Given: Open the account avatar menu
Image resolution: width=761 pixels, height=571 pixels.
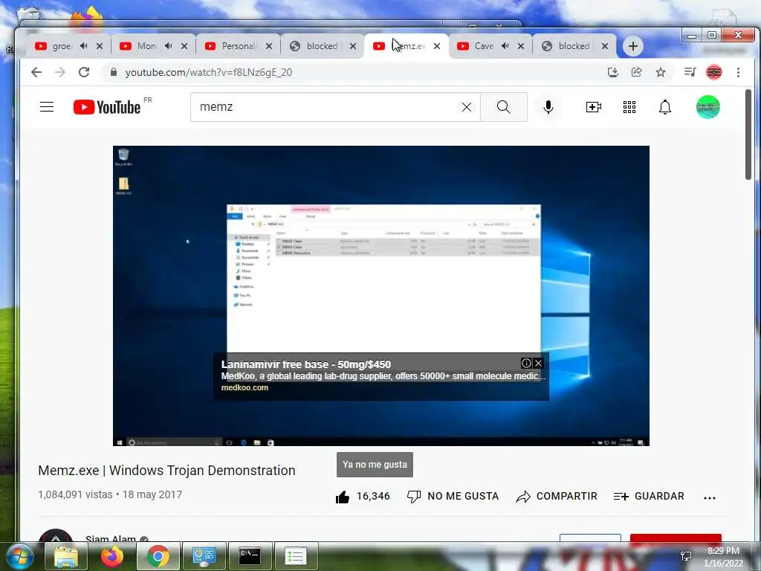Looking at the screenshot, I should point(707,107).
